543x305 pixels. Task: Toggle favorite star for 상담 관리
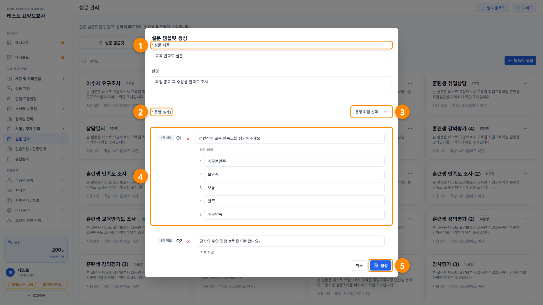(63, 89)
